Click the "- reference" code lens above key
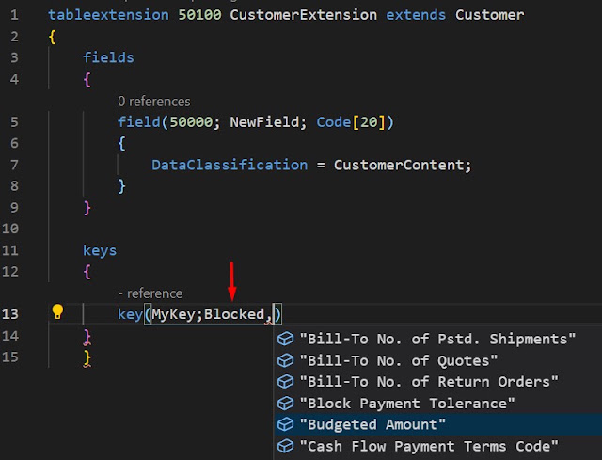 pyautogui.click(x=150, y=293)
